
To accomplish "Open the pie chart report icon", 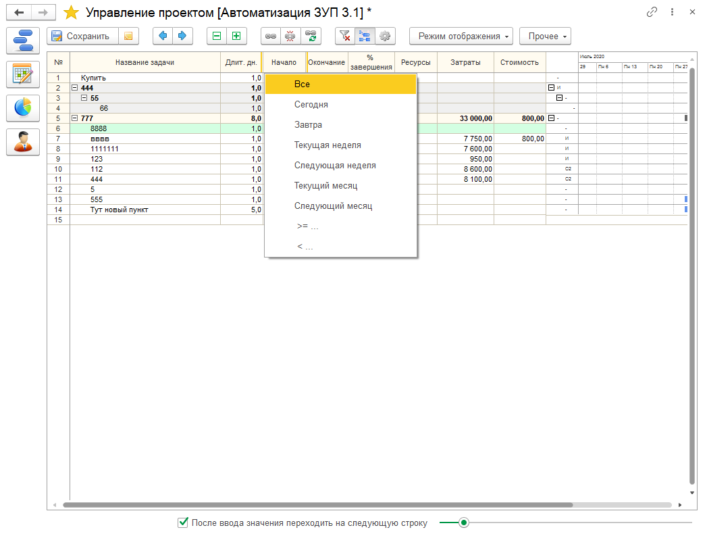I will click(x=22, y=107).
